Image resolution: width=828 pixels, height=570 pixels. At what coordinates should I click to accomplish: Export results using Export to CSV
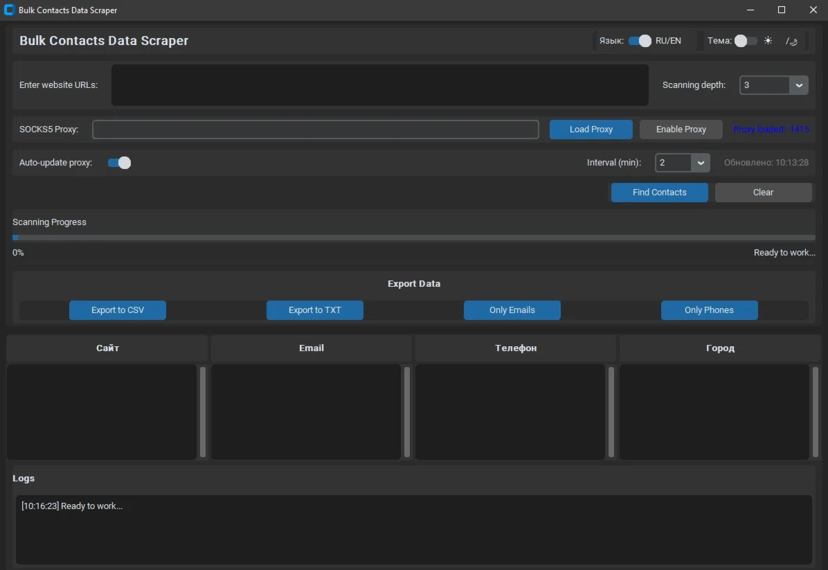coord(118,310)
